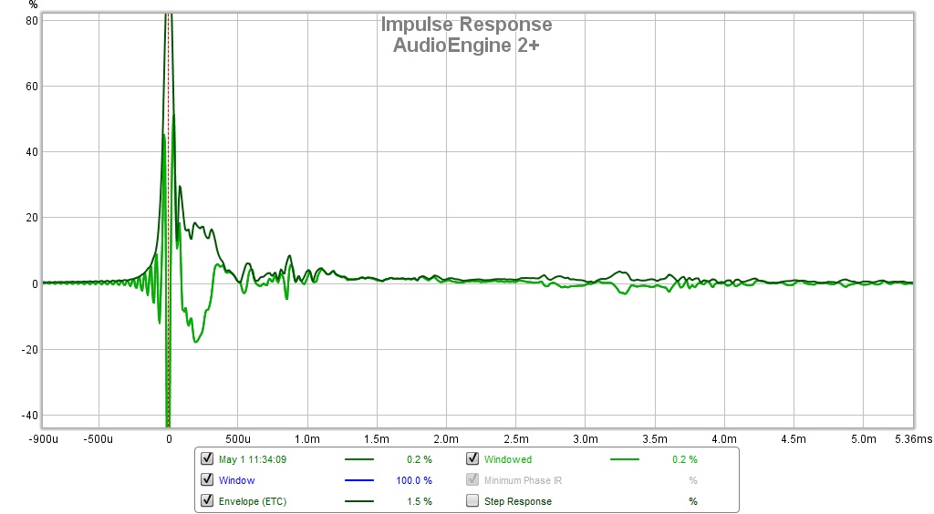Viewport: 934px width, 514px height.
Task: Click the Step Response label
Action: point(518,501)
